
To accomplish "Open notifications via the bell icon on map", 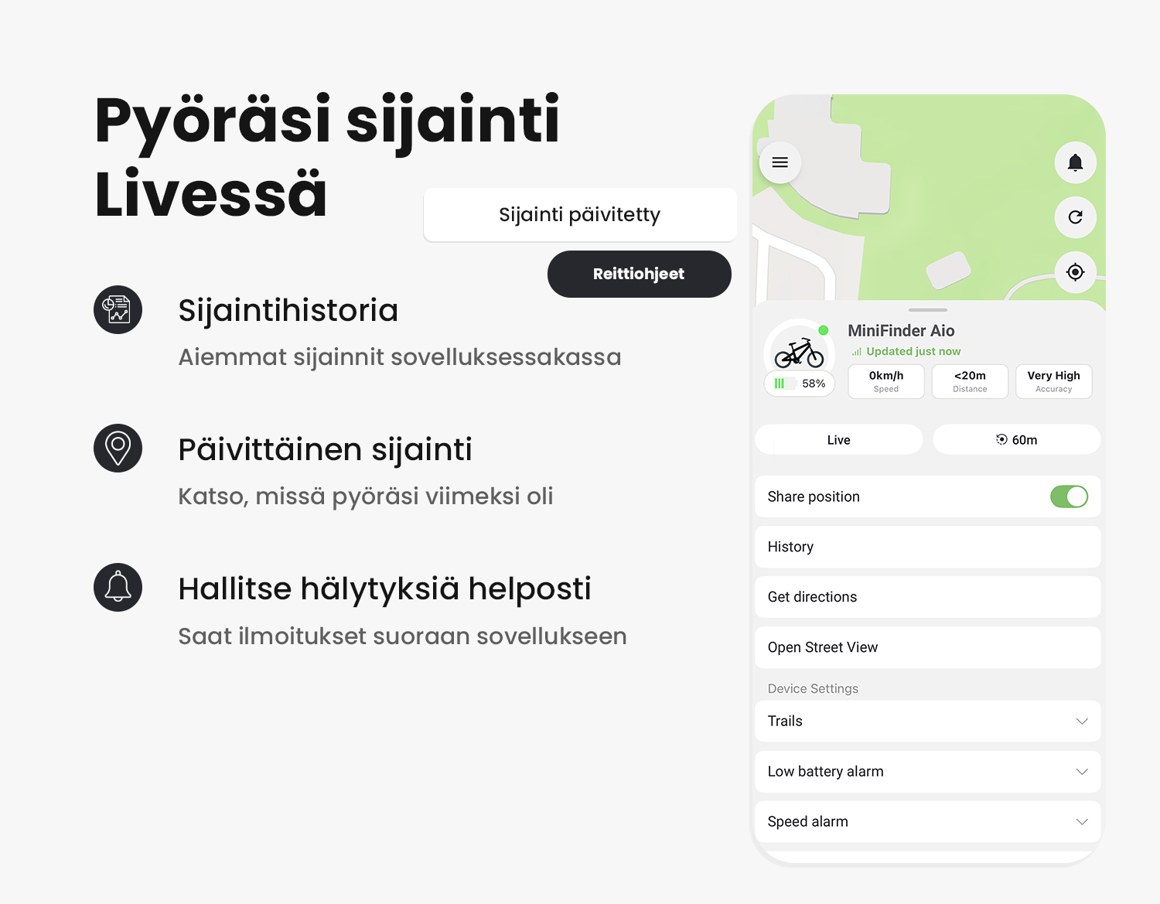I will click(1075, 162).
